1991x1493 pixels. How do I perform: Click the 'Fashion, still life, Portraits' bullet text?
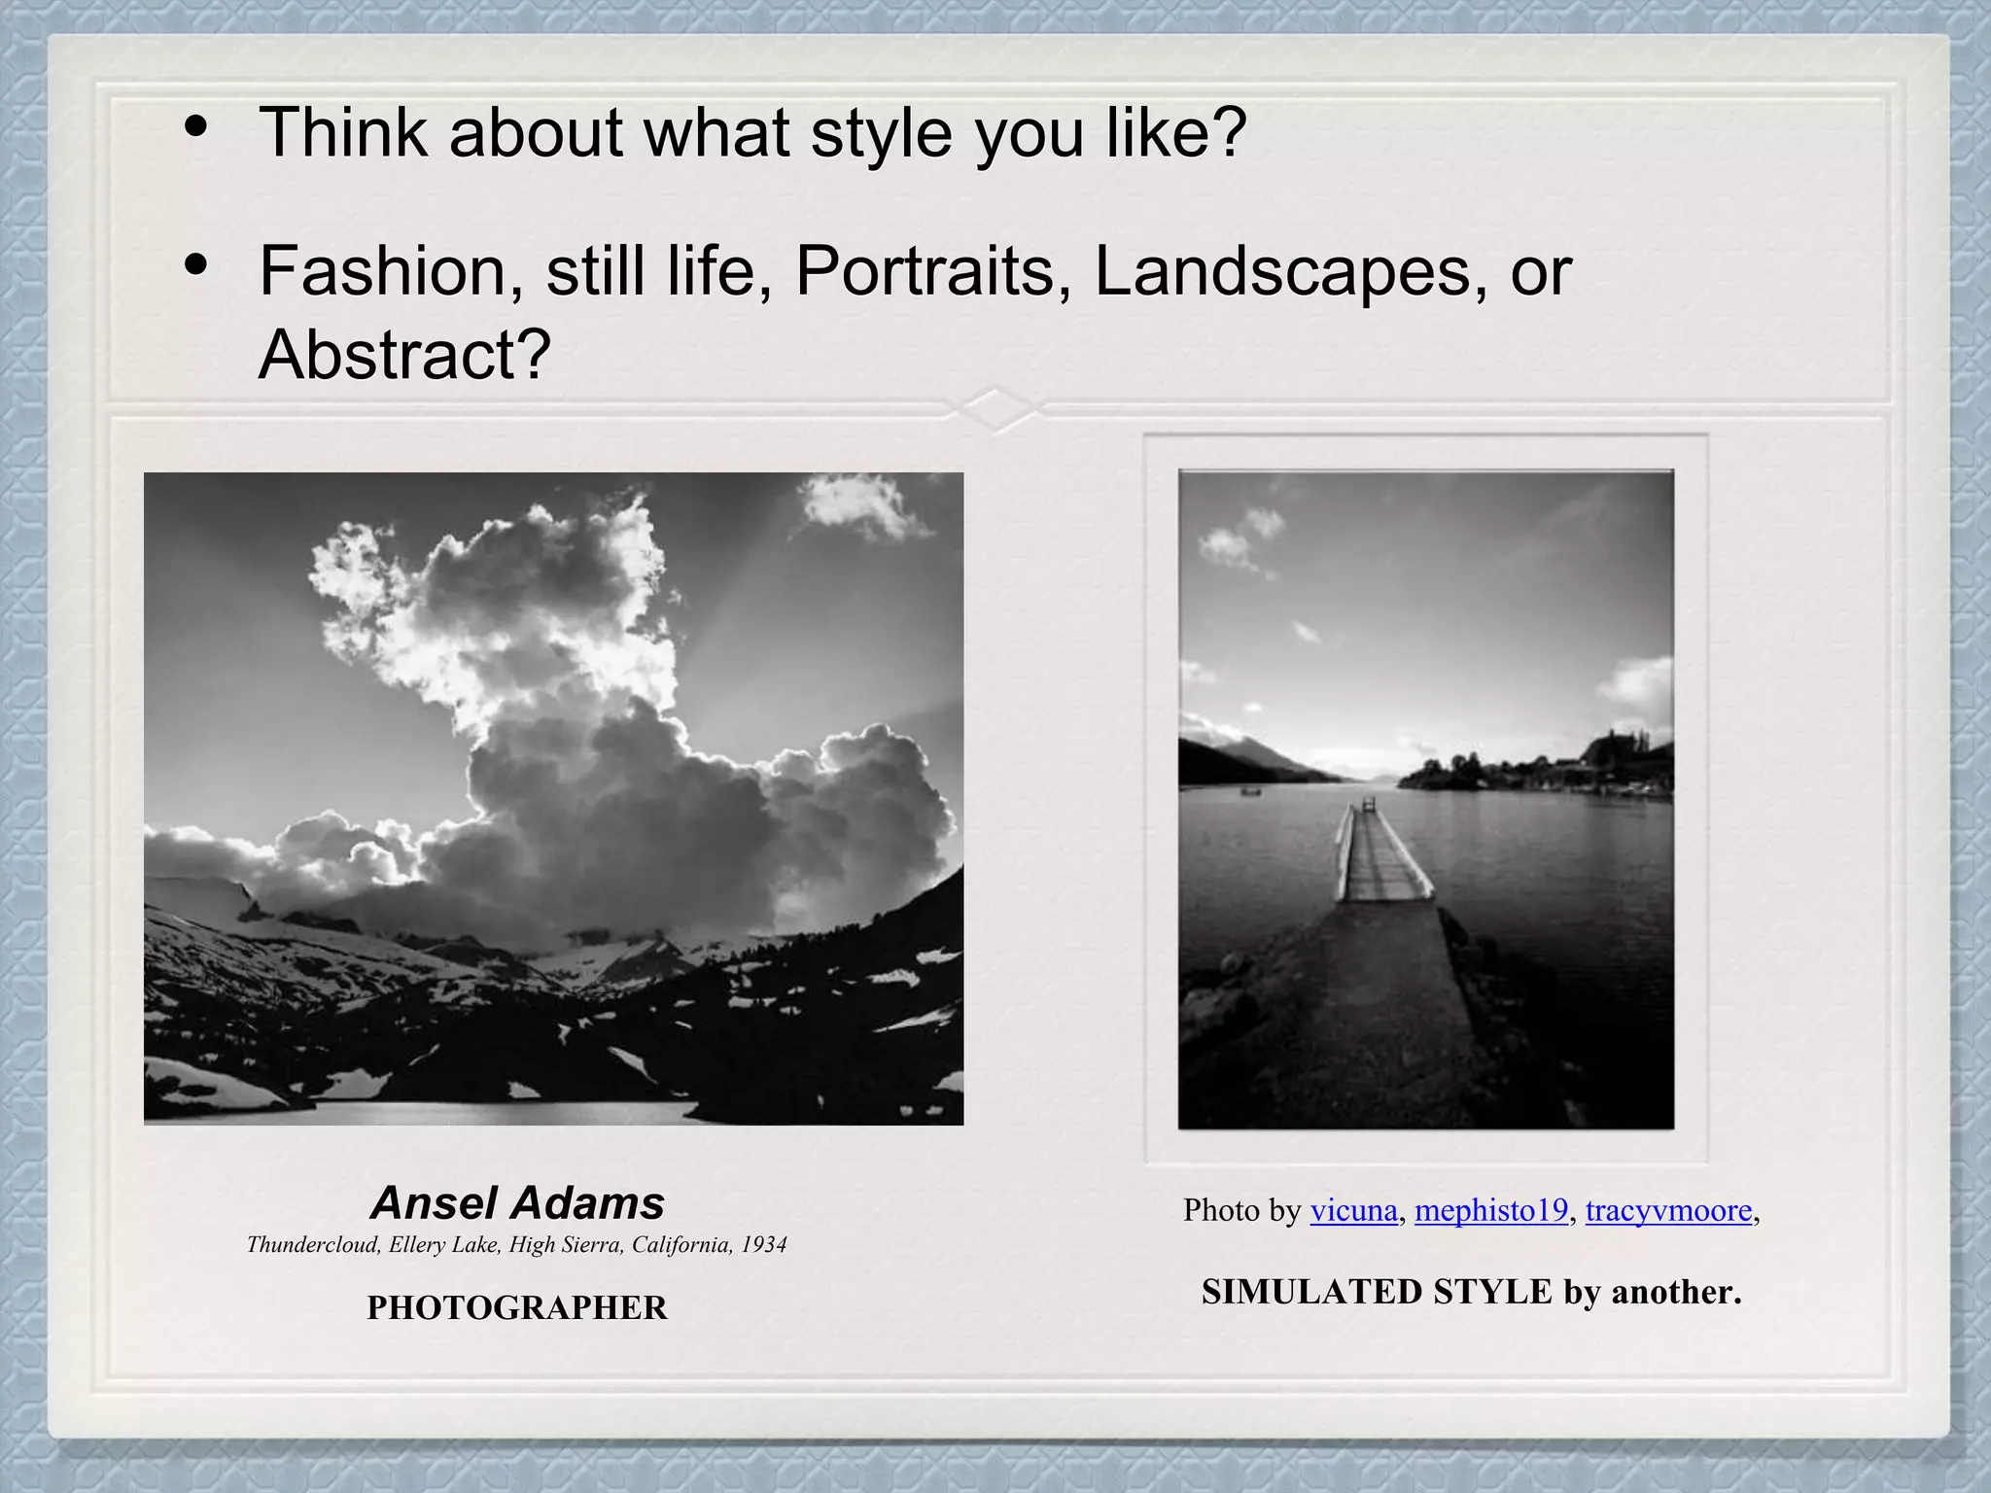pos(916,312)
